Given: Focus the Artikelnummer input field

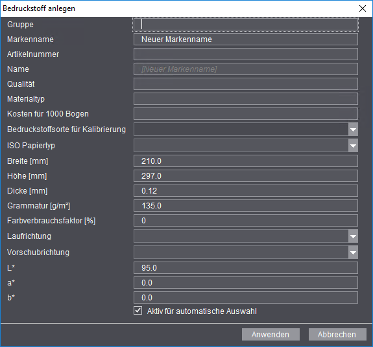Looking at the screenshot, I should click(x=246, y=54).
